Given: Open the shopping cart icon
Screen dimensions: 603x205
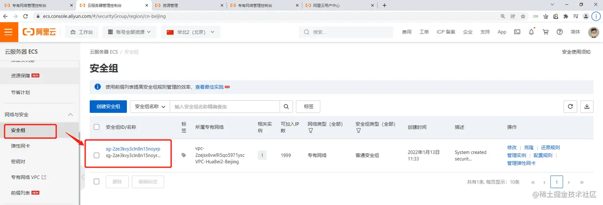Looking at the screenshot, I should [546, 32].
